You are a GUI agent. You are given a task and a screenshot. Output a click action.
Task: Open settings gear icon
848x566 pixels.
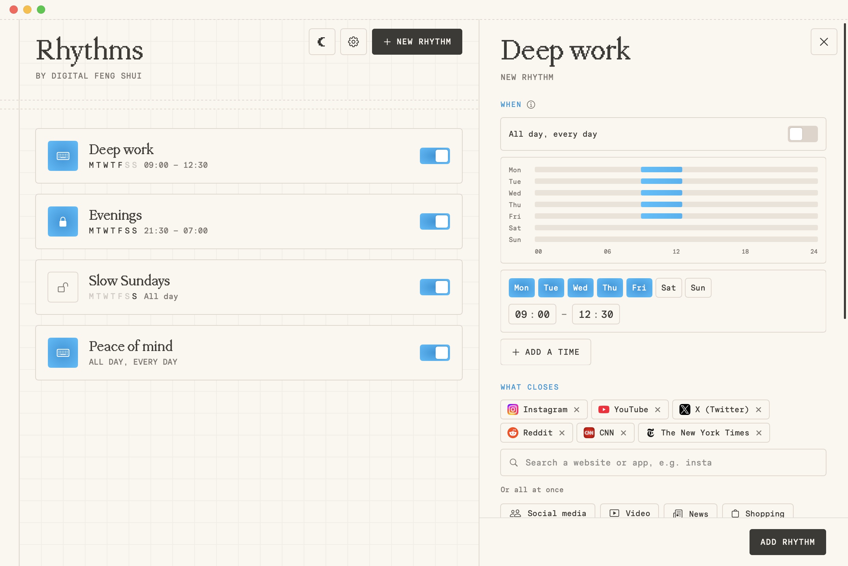(353, 42)
